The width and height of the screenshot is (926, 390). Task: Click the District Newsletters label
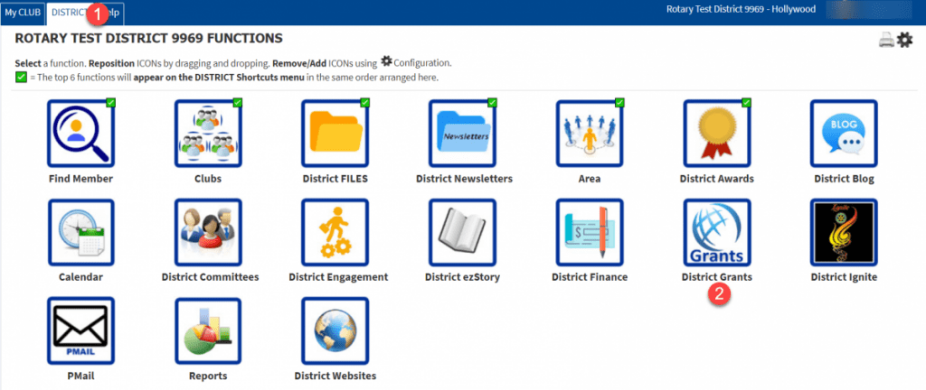click(464, 179)
